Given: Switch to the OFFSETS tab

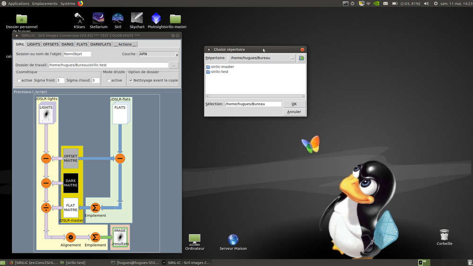Looking at the screenshot, I should click(51, 44).
